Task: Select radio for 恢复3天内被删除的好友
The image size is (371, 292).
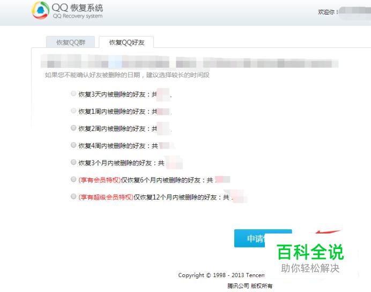Action: point(73,93)
